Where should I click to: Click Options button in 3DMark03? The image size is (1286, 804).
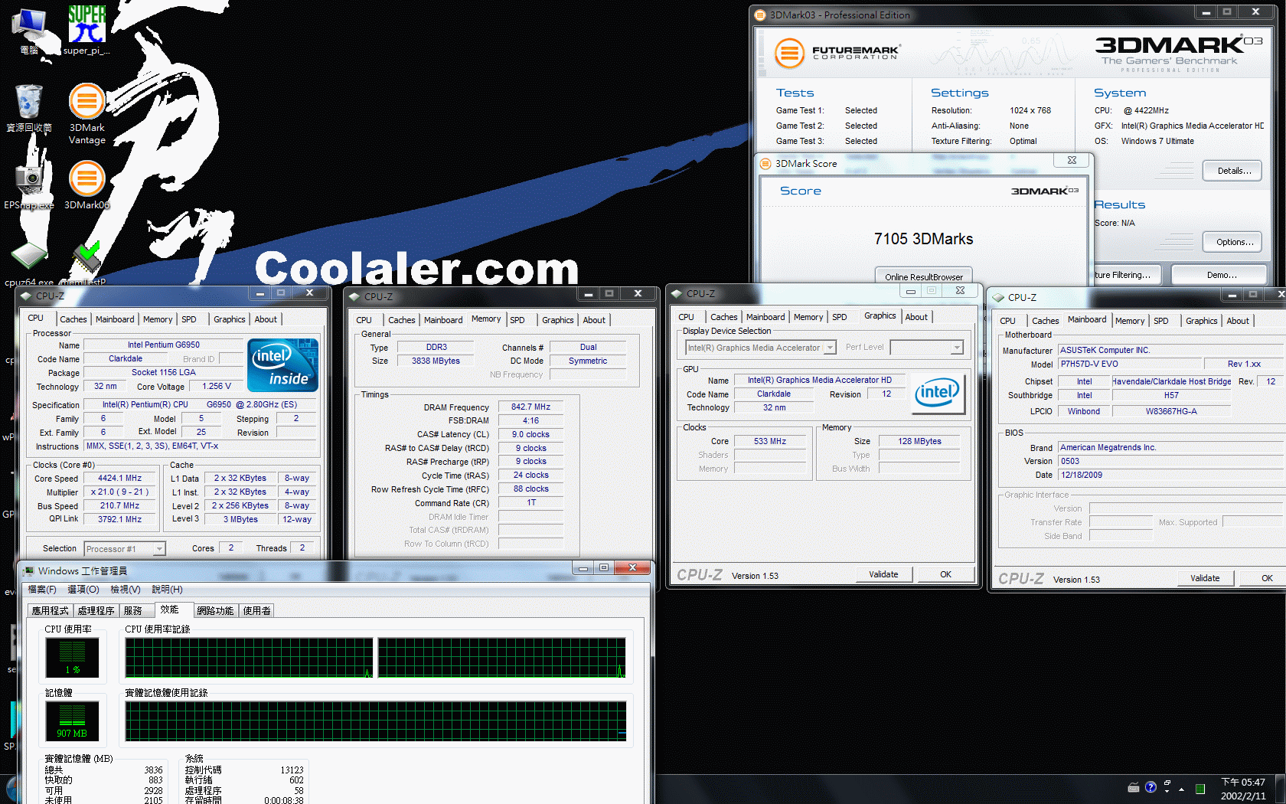[1234, 242]
